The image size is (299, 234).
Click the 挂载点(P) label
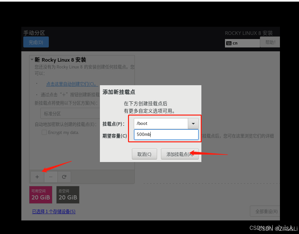click(x=113, y=124)
